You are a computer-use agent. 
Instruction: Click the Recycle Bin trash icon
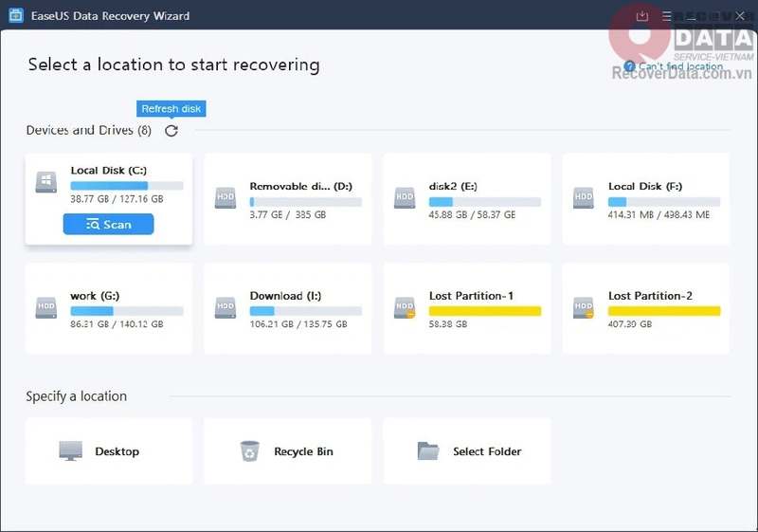pos(250,450)
